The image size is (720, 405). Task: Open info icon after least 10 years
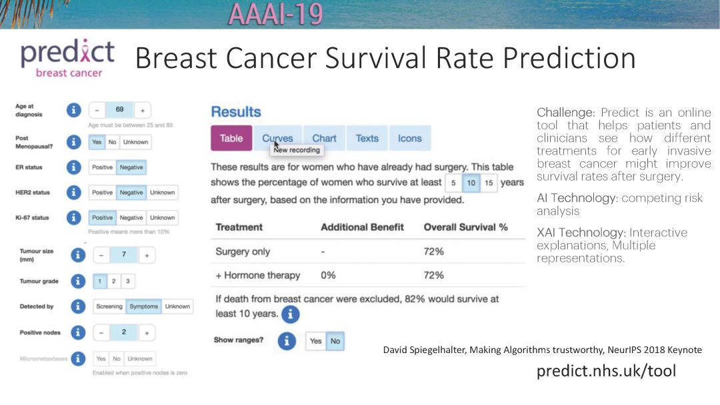[290, 314]
